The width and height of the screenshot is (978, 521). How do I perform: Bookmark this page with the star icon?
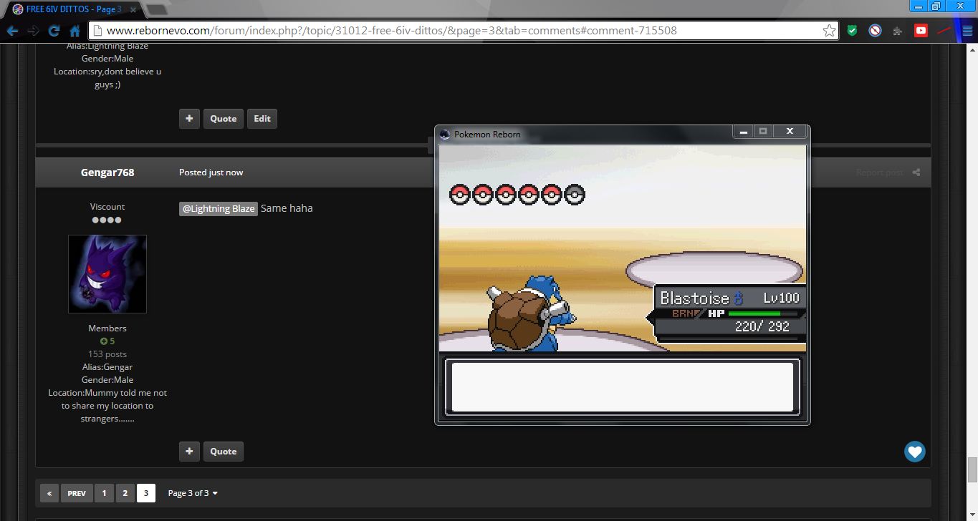tap(829, 31)
